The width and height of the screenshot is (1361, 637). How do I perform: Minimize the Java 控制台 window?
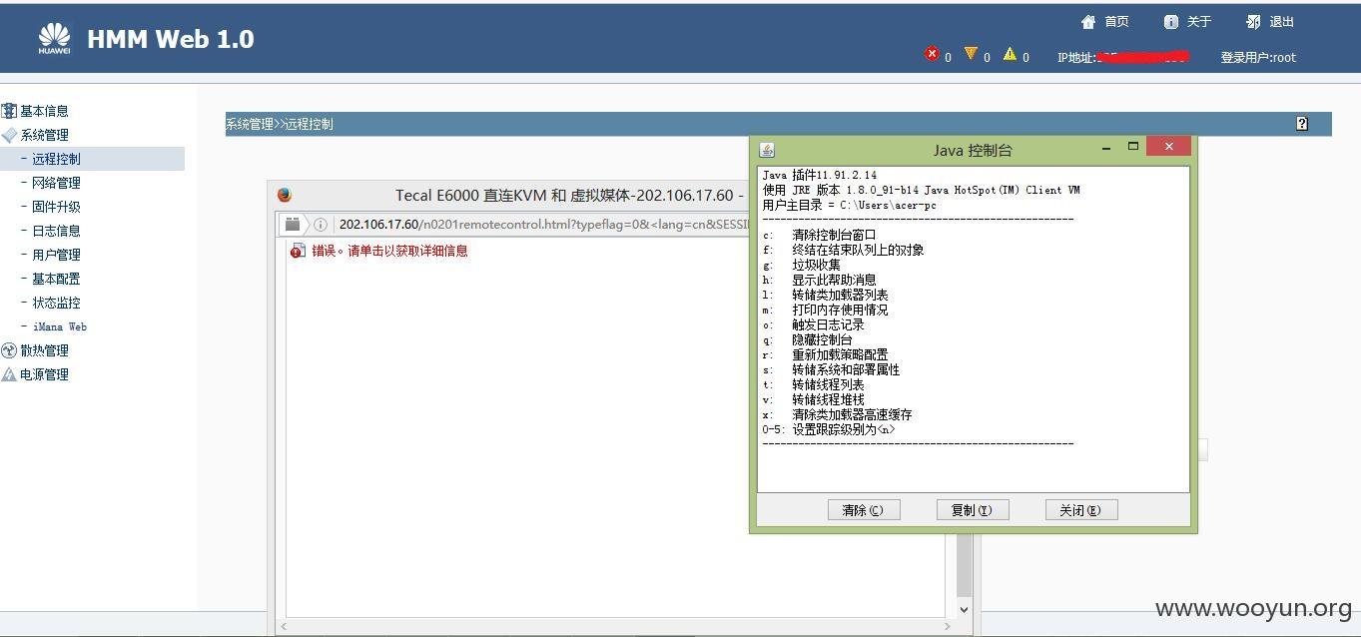[1106, 148]
